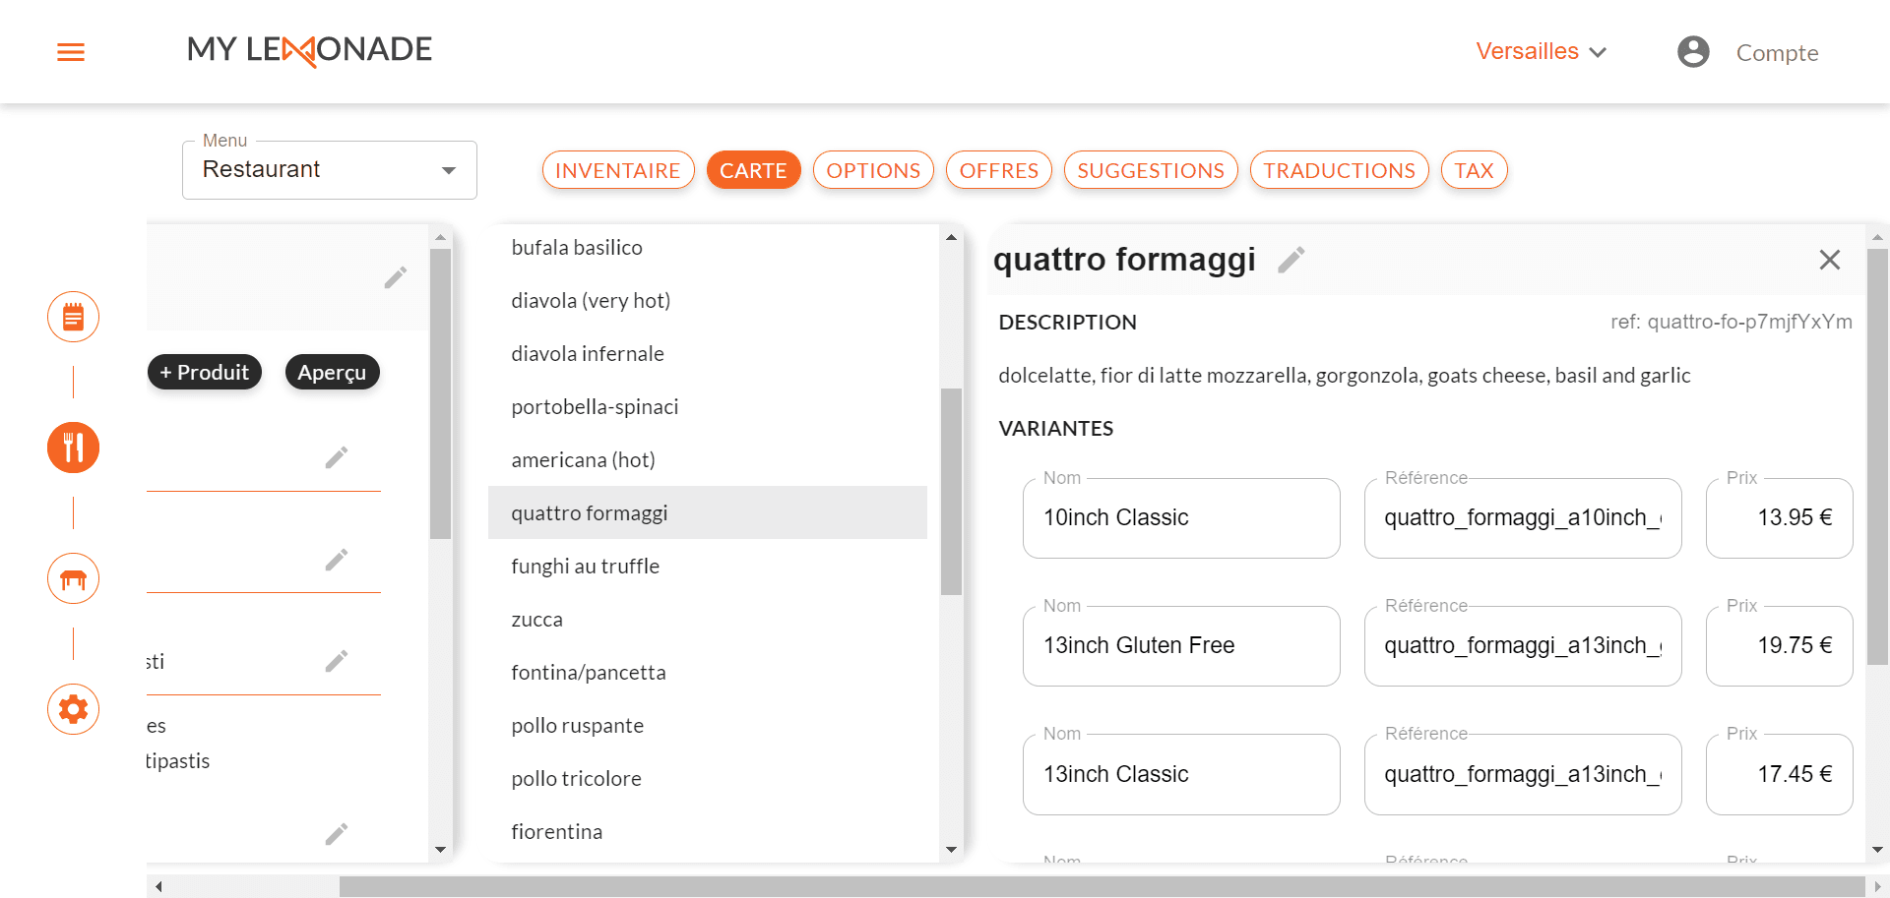
Task: Select diavola (very hot) product
Action: click(708, 301)
